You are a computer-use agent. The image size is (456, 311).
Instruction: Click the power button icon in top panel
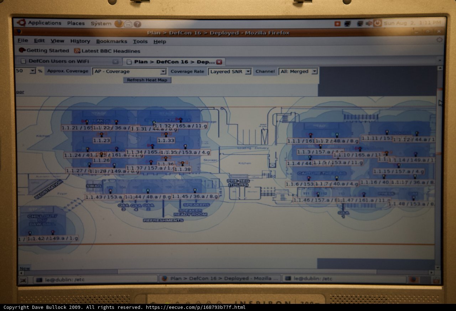[x=377, y=23]
